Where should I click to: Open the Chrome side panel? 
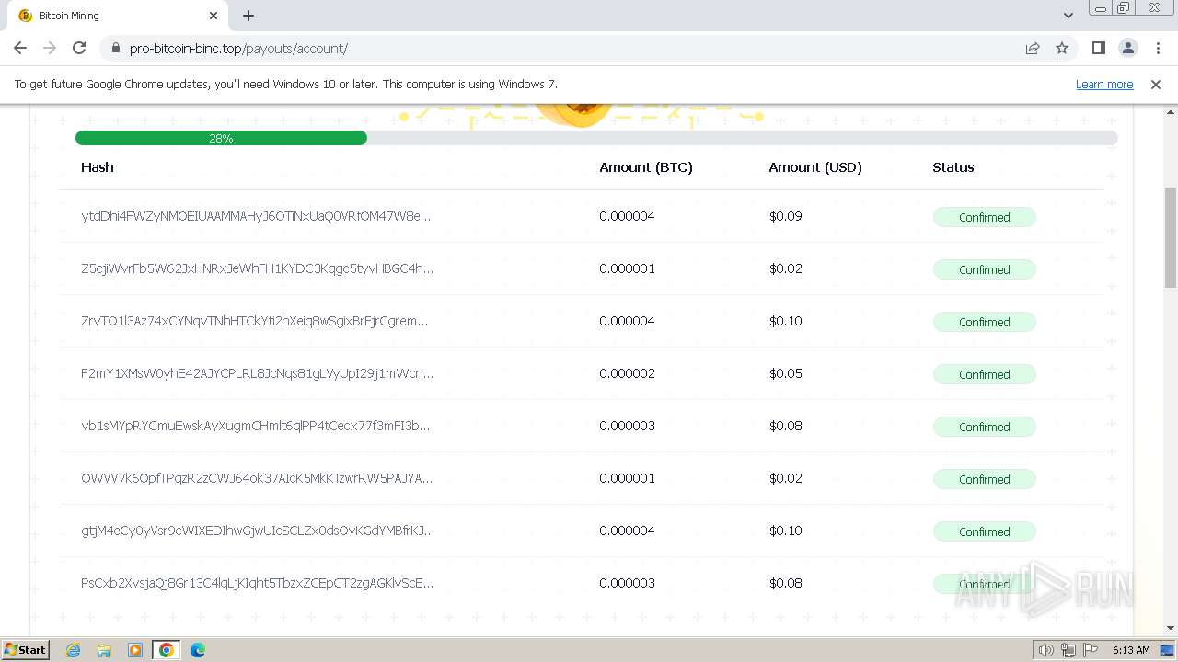click(1098, 48)
